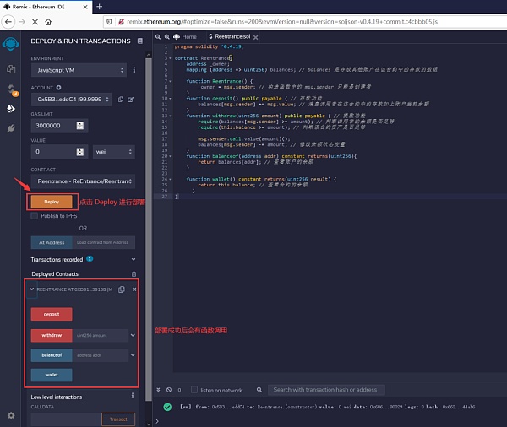The image size is (507, 427).
Task: Open the Solidity Compiler sidebar icon
Action: [11, 89]
